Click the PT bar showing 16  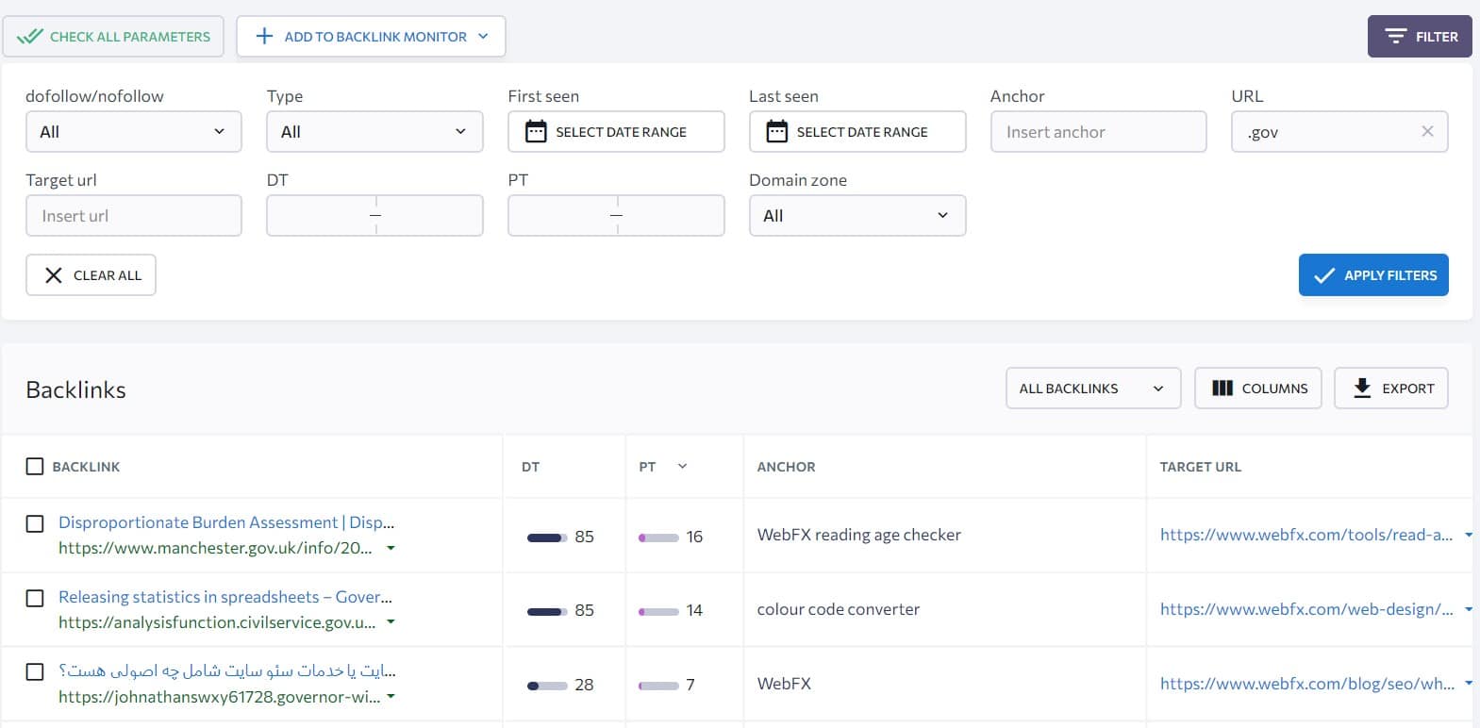[x=658, y=538]
